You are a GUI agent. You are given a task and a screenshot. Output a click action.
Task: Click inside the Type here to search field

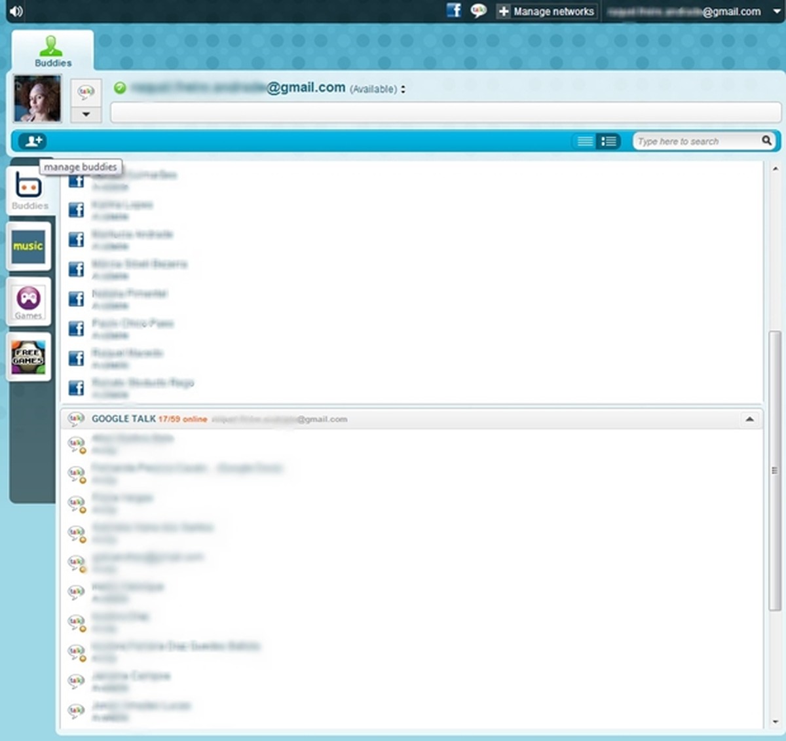point(694,141)
